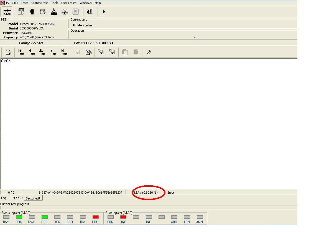Click the running man exit icon

tap(89, 12)
